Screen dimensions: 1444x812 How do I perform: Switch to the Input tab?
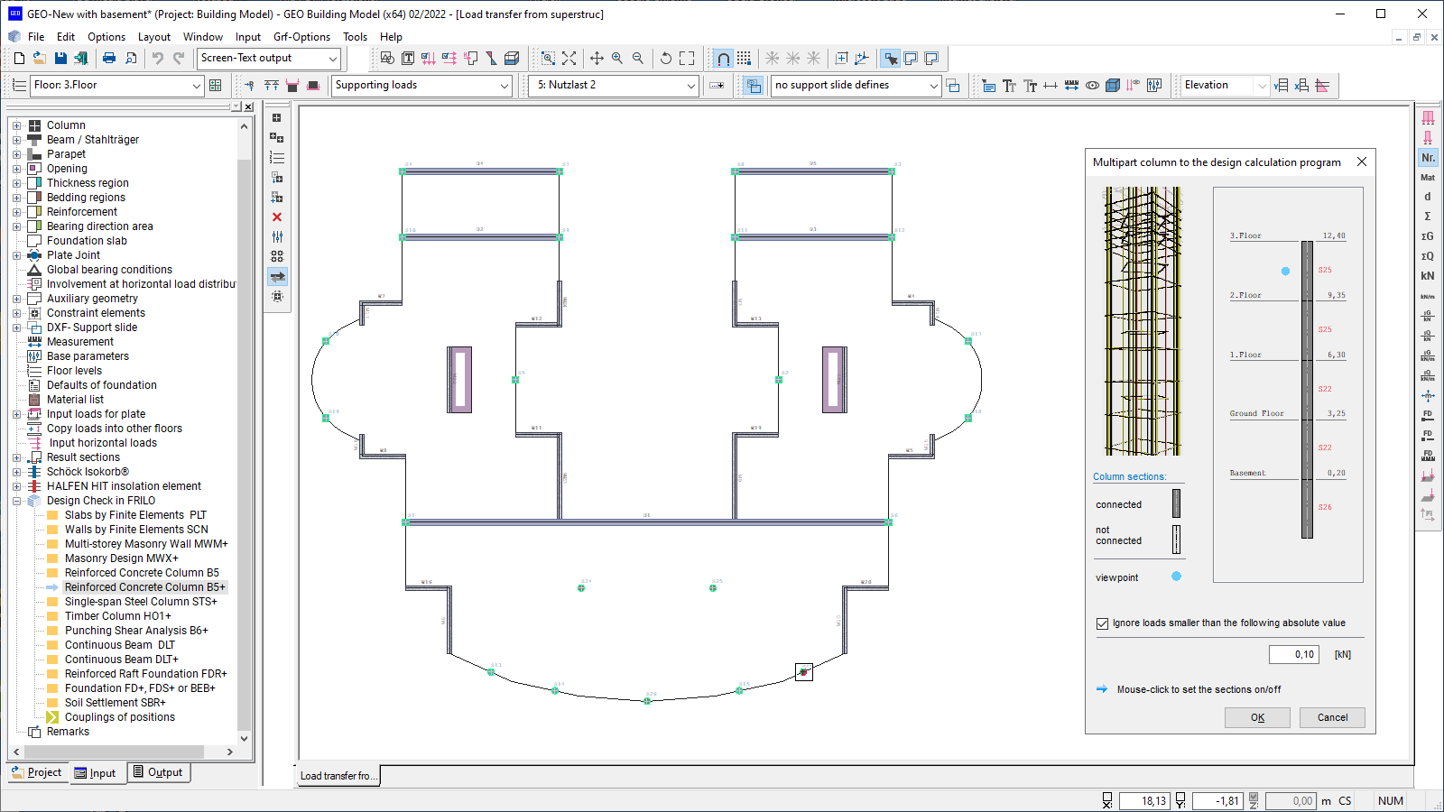97,773
